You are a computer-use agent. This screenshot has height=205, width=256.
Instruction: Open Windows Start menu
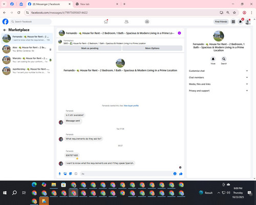point(5,193)
